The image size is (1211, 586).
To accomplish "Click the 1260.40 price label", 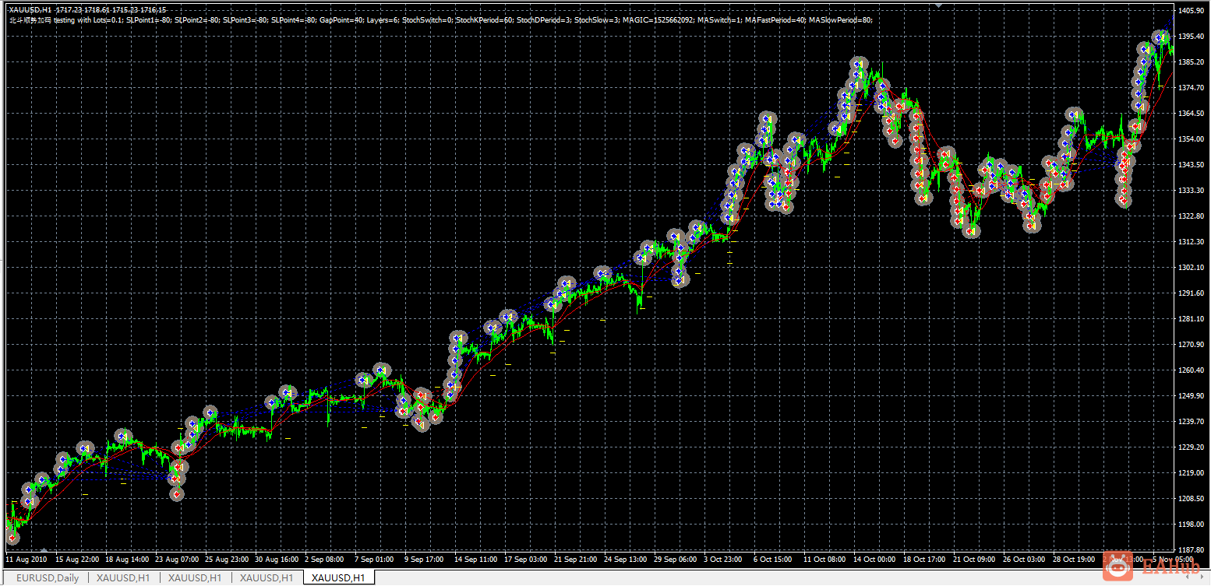I will (x=1193, y=370).
